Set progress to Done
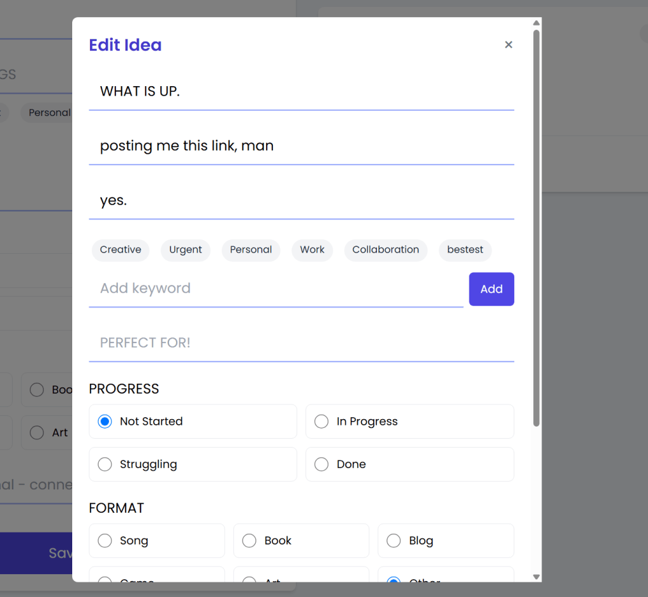 pos(322,465)
